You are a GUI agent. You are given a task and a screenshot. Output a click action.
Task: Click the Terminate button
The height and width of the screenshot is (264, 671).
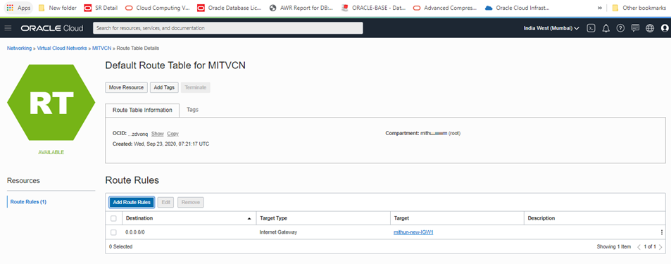[x=195, y=87]
